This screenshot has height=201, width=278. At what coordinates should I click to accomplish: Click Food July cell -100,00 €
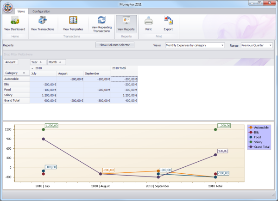pyautogui.click(x=43, y=90)
